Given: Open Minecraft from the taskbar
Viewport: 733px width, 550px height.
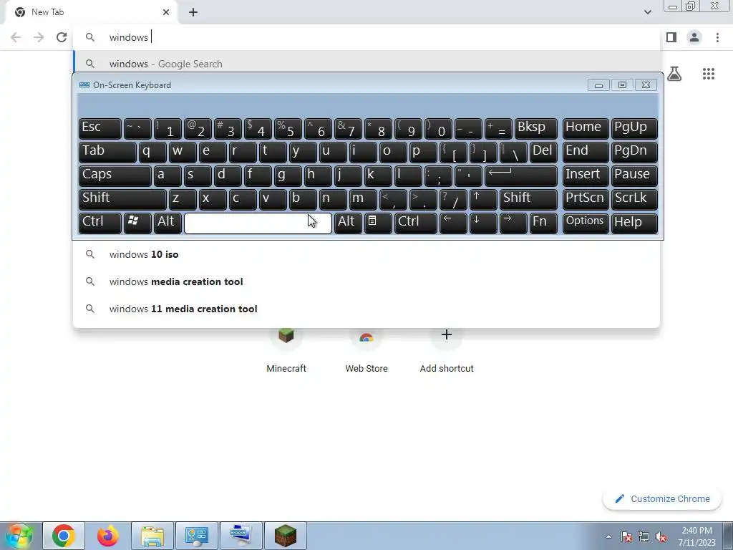Looking at the screenshot, I should pyautogui.click(x=286, y=536).
